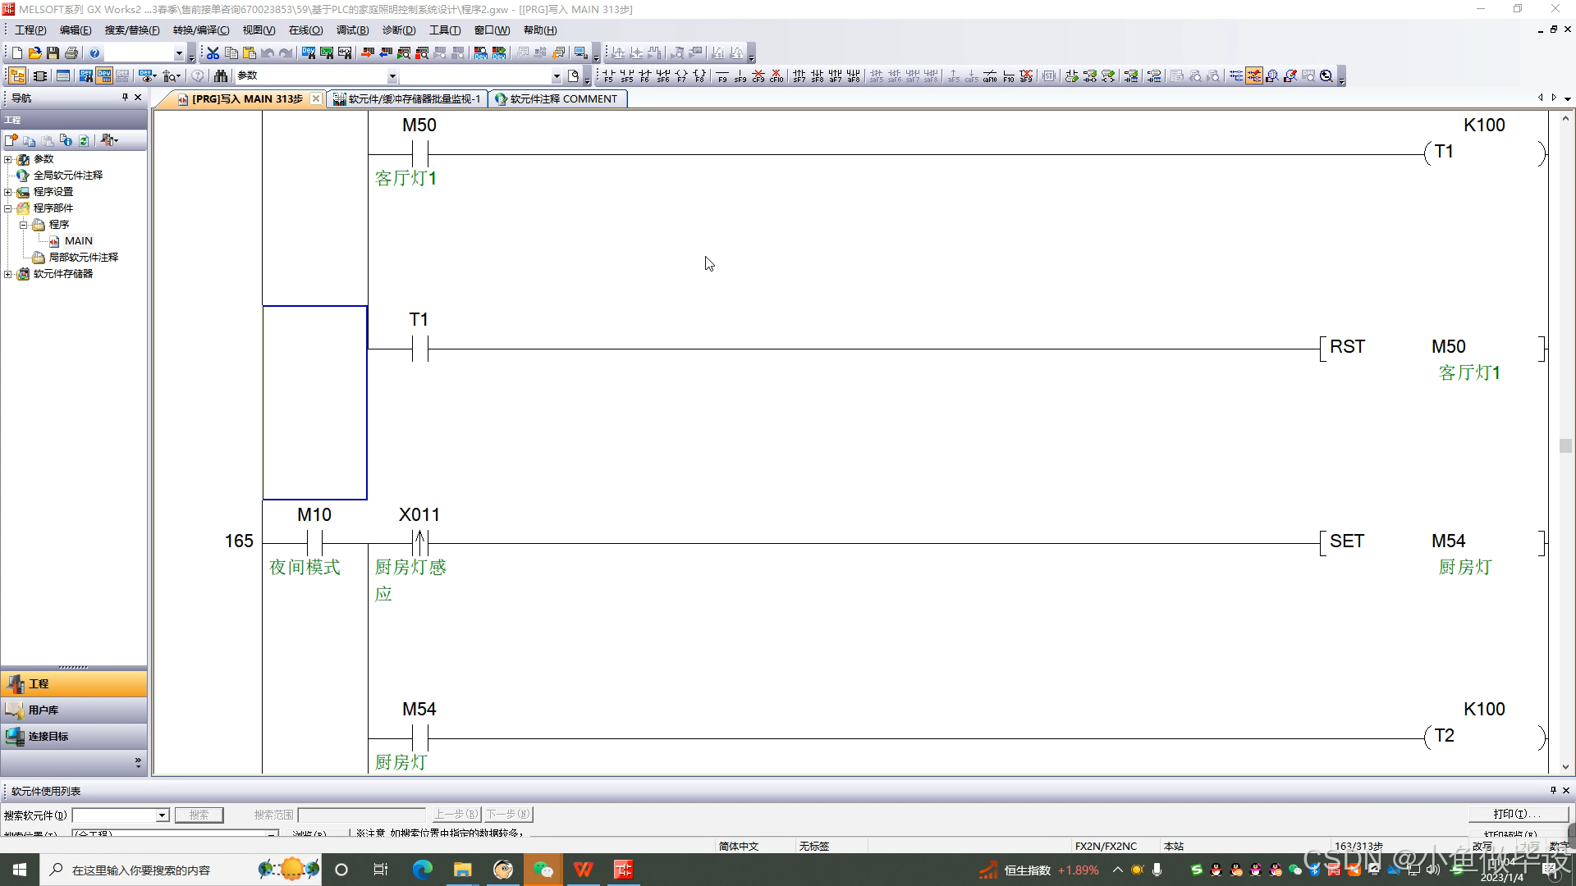Toggle pin on 软元件使用列表 panel
Screen dimensions: 1576x886
pyautogui.click(x=1552, y=791)
